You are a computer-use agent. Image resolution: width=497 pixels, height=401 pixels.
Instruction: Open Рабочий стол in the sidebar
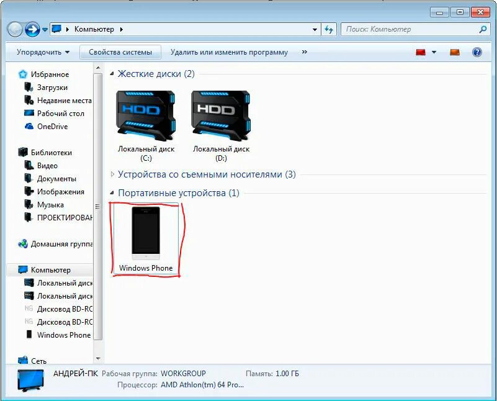coord(61,113)
